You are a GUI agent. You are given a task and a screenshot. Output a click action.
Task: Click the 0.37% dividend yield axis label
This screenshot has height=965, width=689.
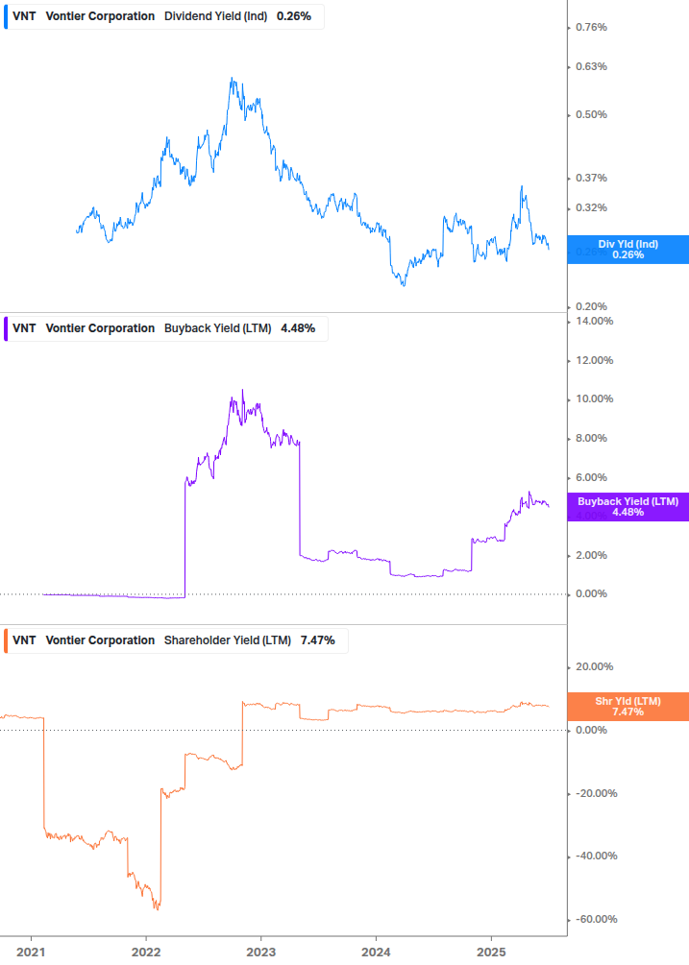tap(591, 178)
